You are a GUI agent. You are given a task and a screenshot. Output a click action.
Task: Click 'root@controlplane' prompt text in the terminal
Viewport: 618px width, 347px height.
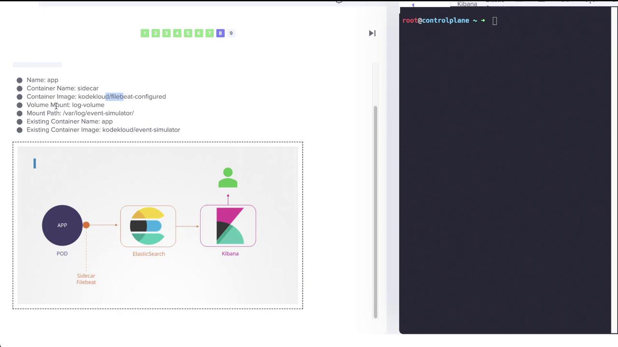(436, 21)
